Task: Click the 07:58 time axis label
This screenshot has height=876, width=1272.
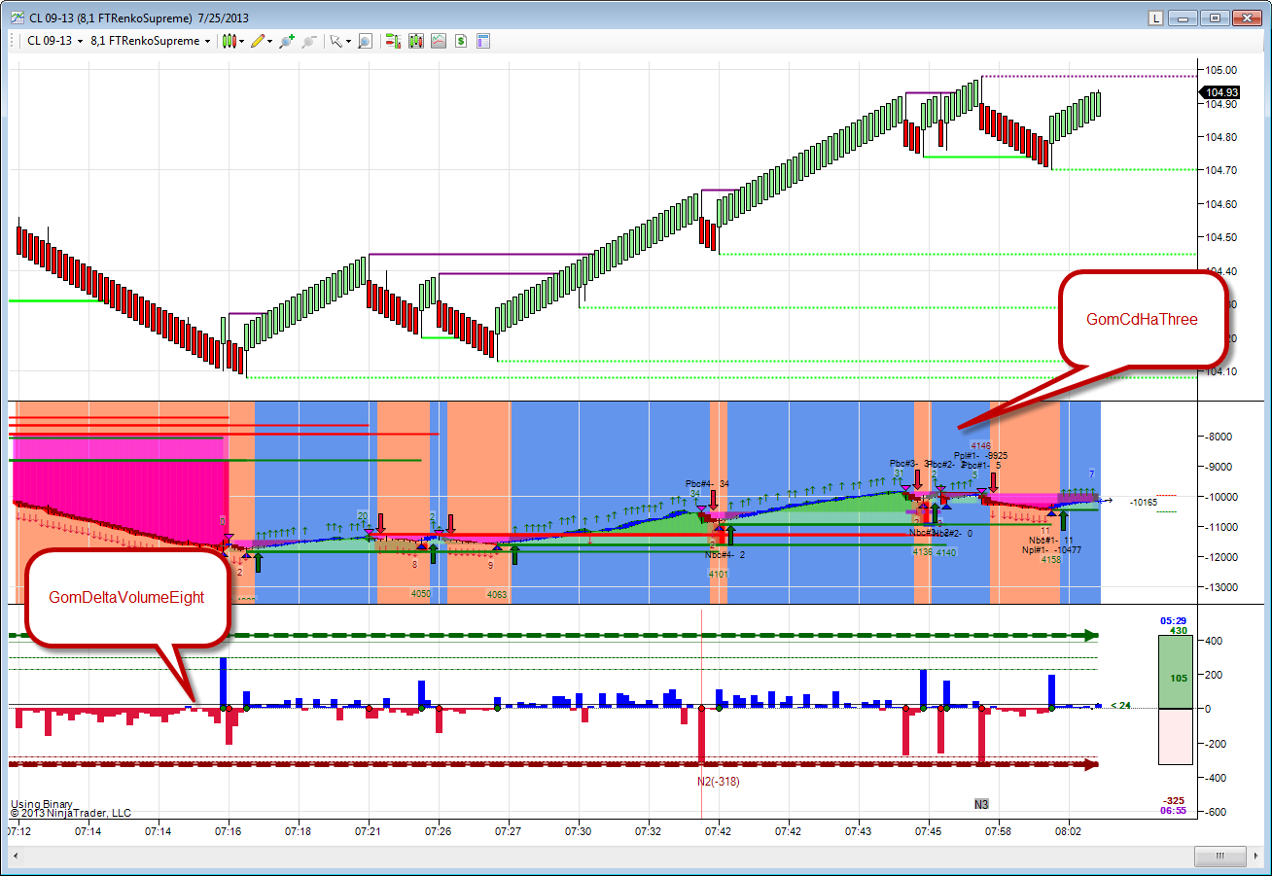Action: point(999,831)
